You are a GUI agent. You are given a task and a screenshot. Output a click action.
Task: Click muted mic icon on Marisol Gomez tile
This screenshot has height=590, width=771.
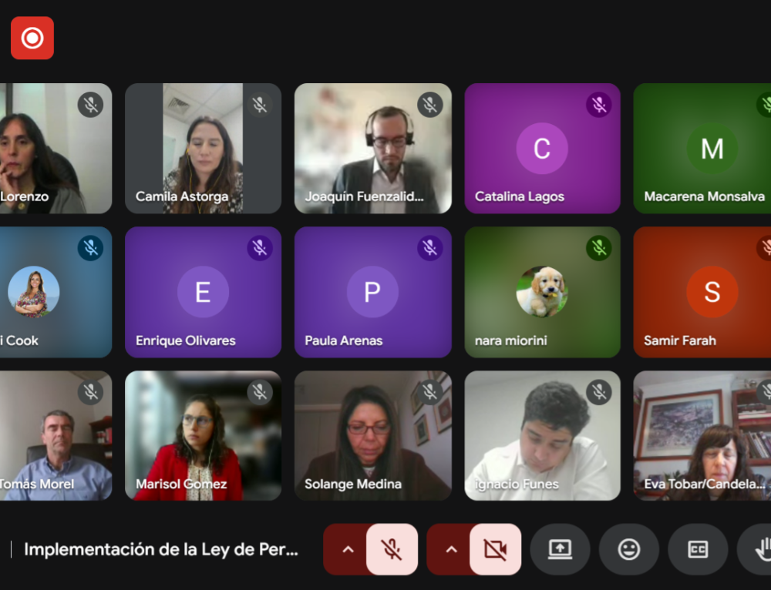coord(260,392)
